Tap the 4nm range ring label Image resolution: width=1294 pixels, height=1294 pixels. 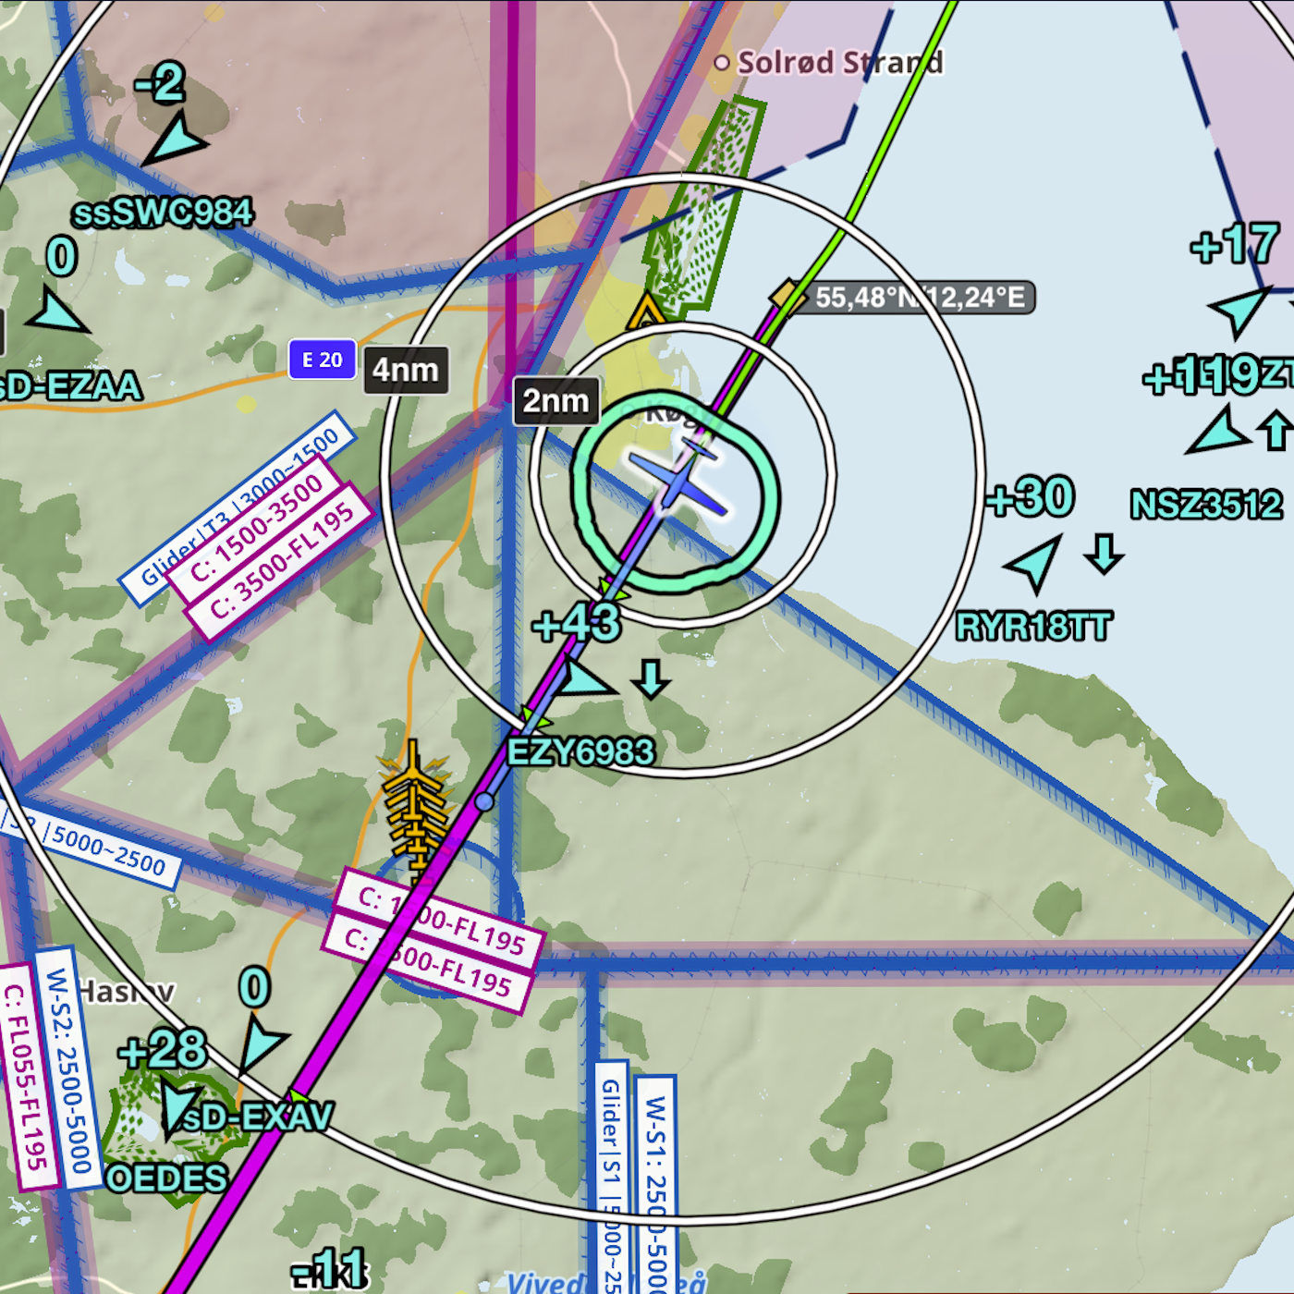coord(406,370)
